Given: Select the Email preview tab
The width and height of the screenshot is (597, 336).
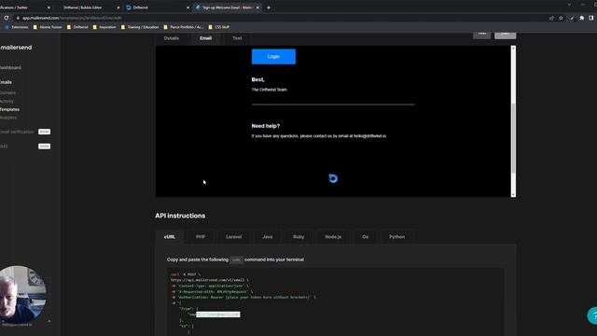Looking at the screenshot, I should tap(205, 38).
